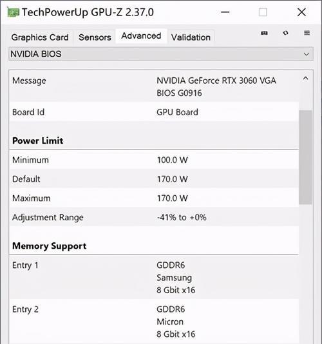
Task: Click Entry 1 Samsung memory row
Action: (x=154, y=277)
